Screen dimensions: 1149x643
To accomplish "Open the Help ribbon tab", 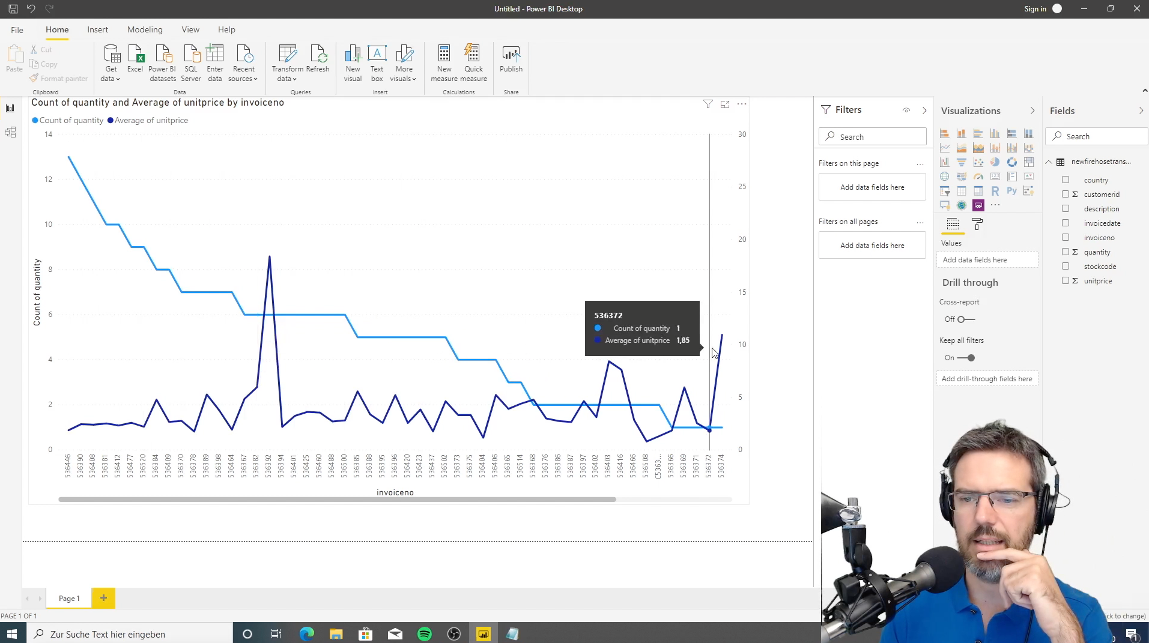I will 226,29.
